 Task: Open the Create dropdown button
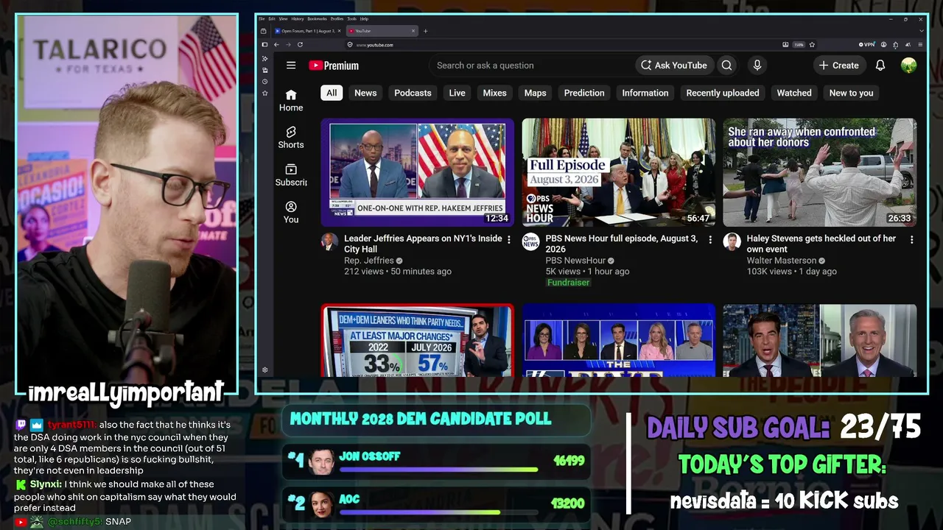839,66
